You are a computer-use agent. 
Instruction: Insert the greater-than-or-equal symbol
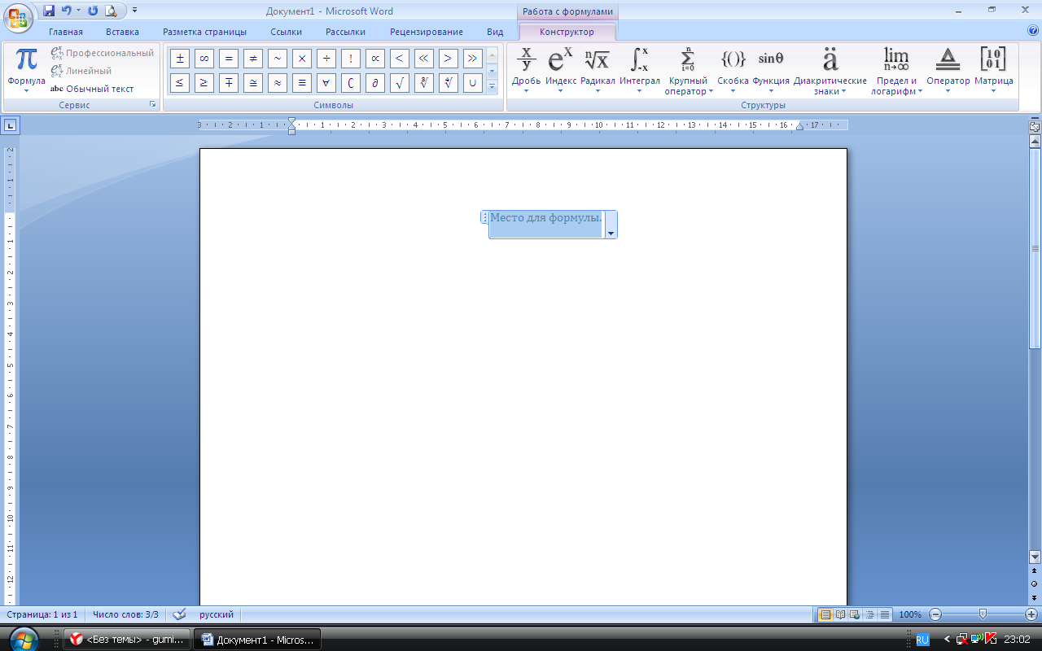tap(204, 83)
